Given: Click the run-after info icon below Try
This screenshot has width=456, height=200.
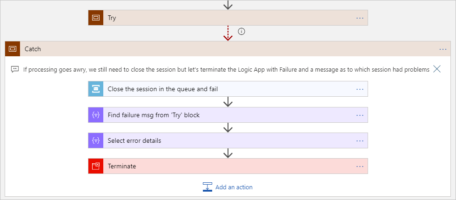Looking at the screenshot, I should click(241, 32).
